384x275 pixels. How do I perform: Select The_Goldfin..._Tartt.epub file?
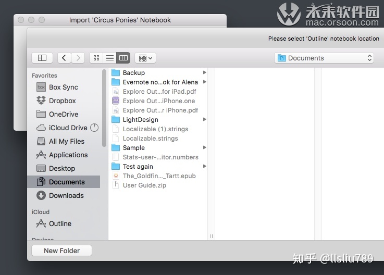[159, 176]
